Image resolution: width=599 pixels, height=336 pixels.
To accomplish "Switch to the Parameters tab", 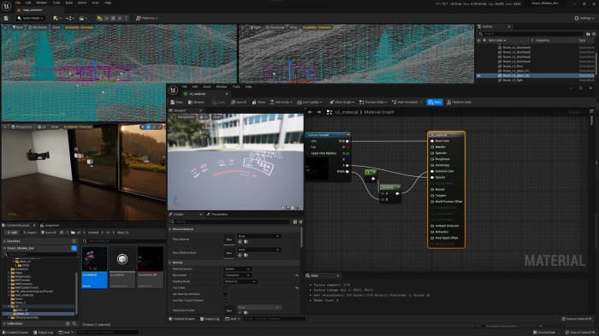I will 217,215.
